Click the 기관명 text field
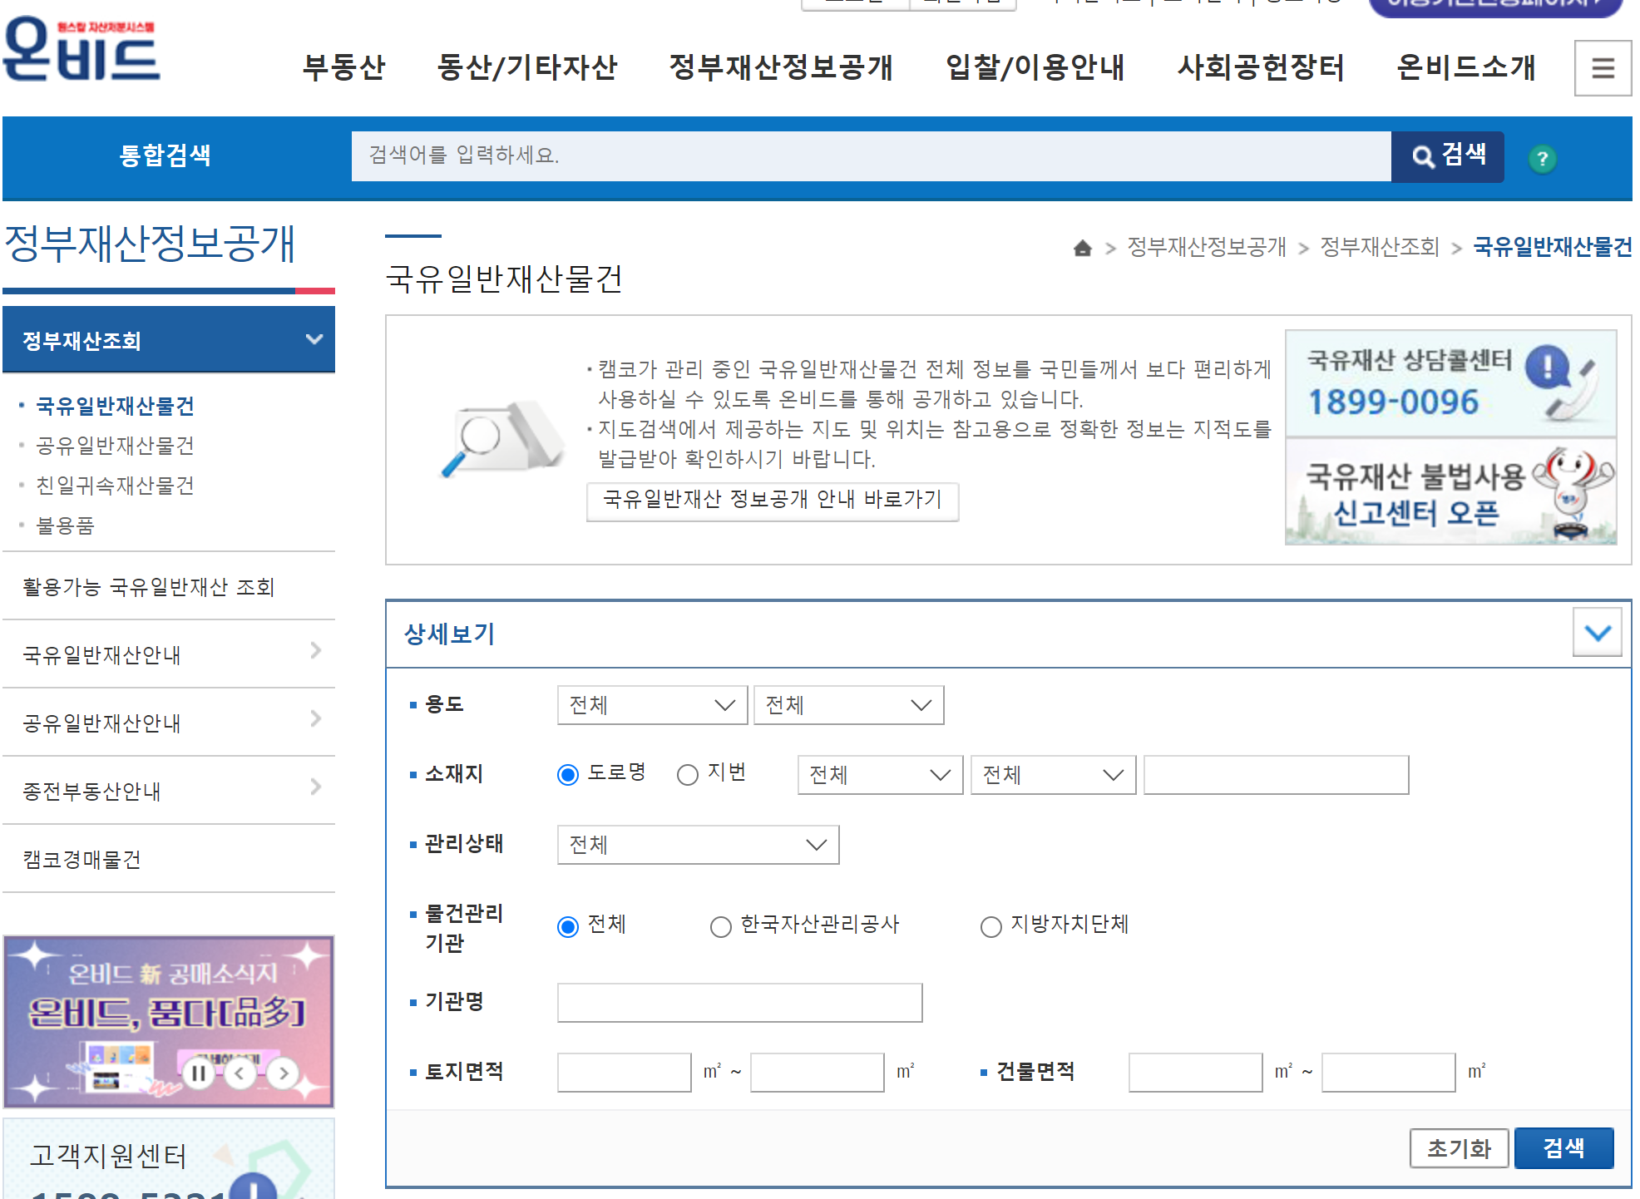Viewport: 1640px width, 1199px height. coord(739,1003)
